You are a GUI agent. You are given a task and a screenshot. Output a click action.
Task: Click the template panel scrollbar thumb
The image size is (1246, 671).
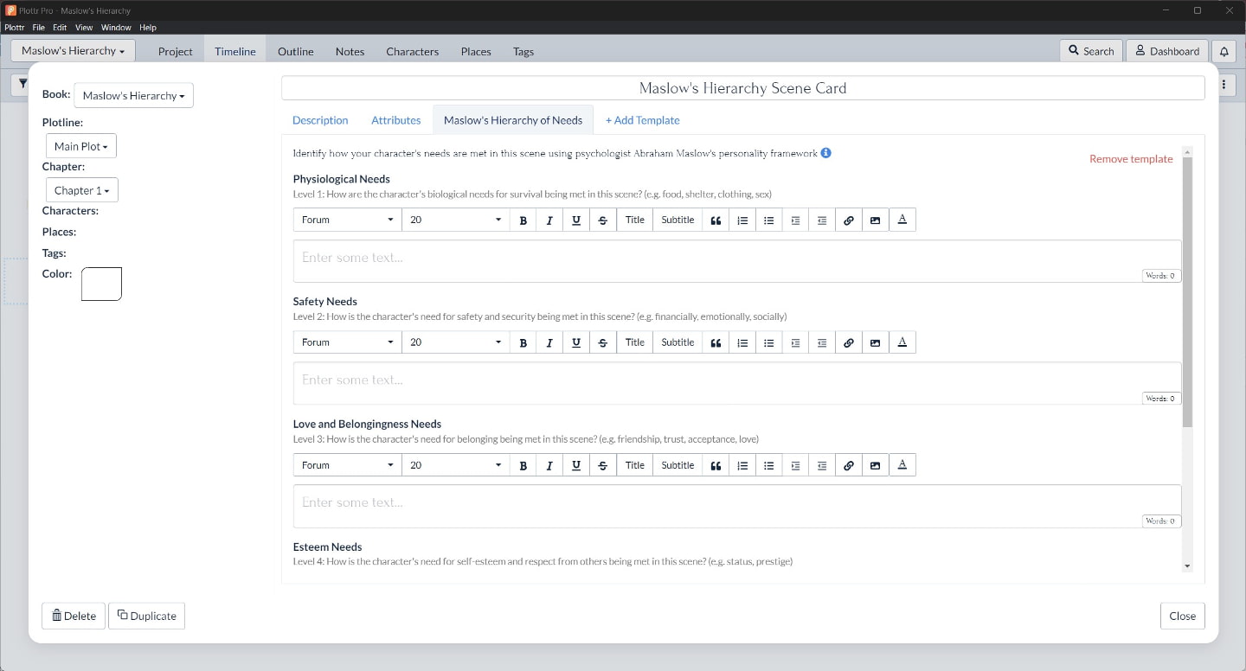point(1187,292)
